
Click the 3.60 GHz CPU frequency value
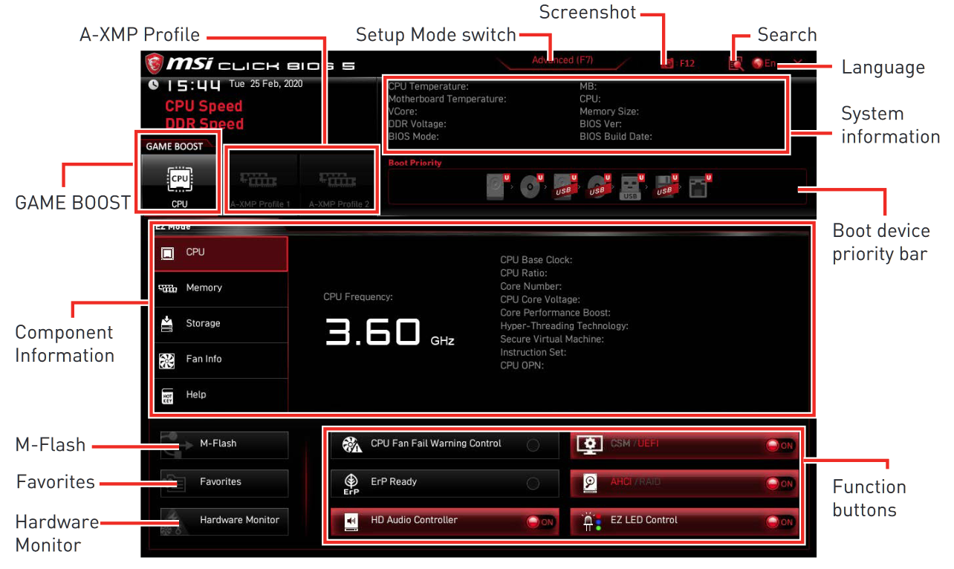pyautogui.click(x=389, y=332)
